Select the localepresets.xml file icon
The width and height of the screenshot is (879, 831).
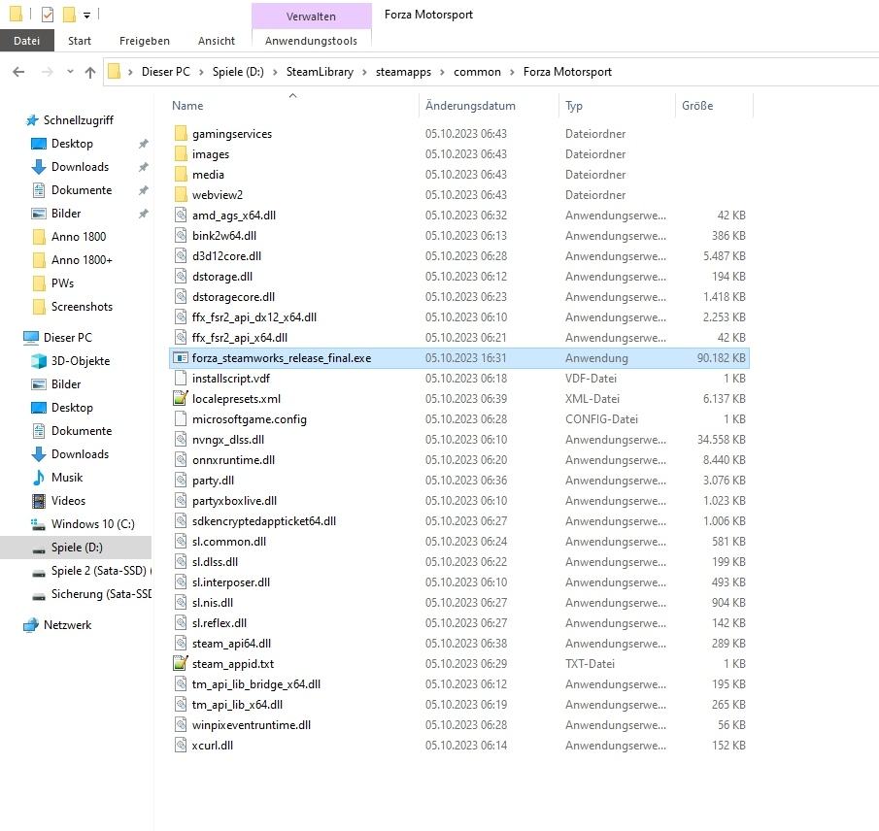(181, 398)
